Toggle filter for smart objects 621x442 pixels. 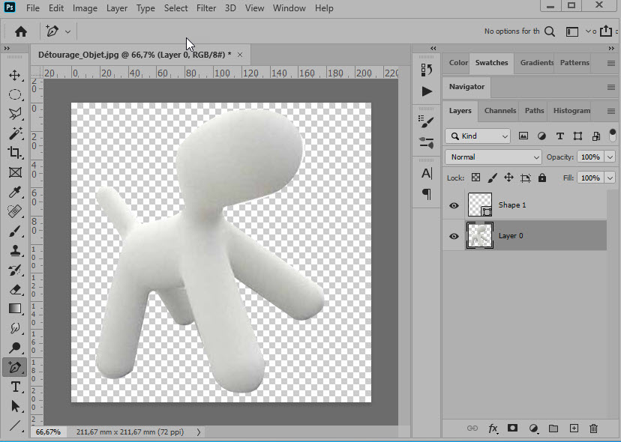click(x=595, y=136)
